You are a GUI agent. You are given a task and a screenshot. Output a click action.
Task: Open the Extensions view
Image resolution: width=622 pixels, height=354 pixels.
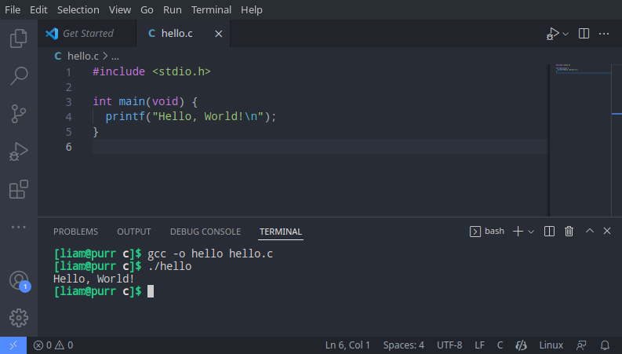[x=18, y=189]
